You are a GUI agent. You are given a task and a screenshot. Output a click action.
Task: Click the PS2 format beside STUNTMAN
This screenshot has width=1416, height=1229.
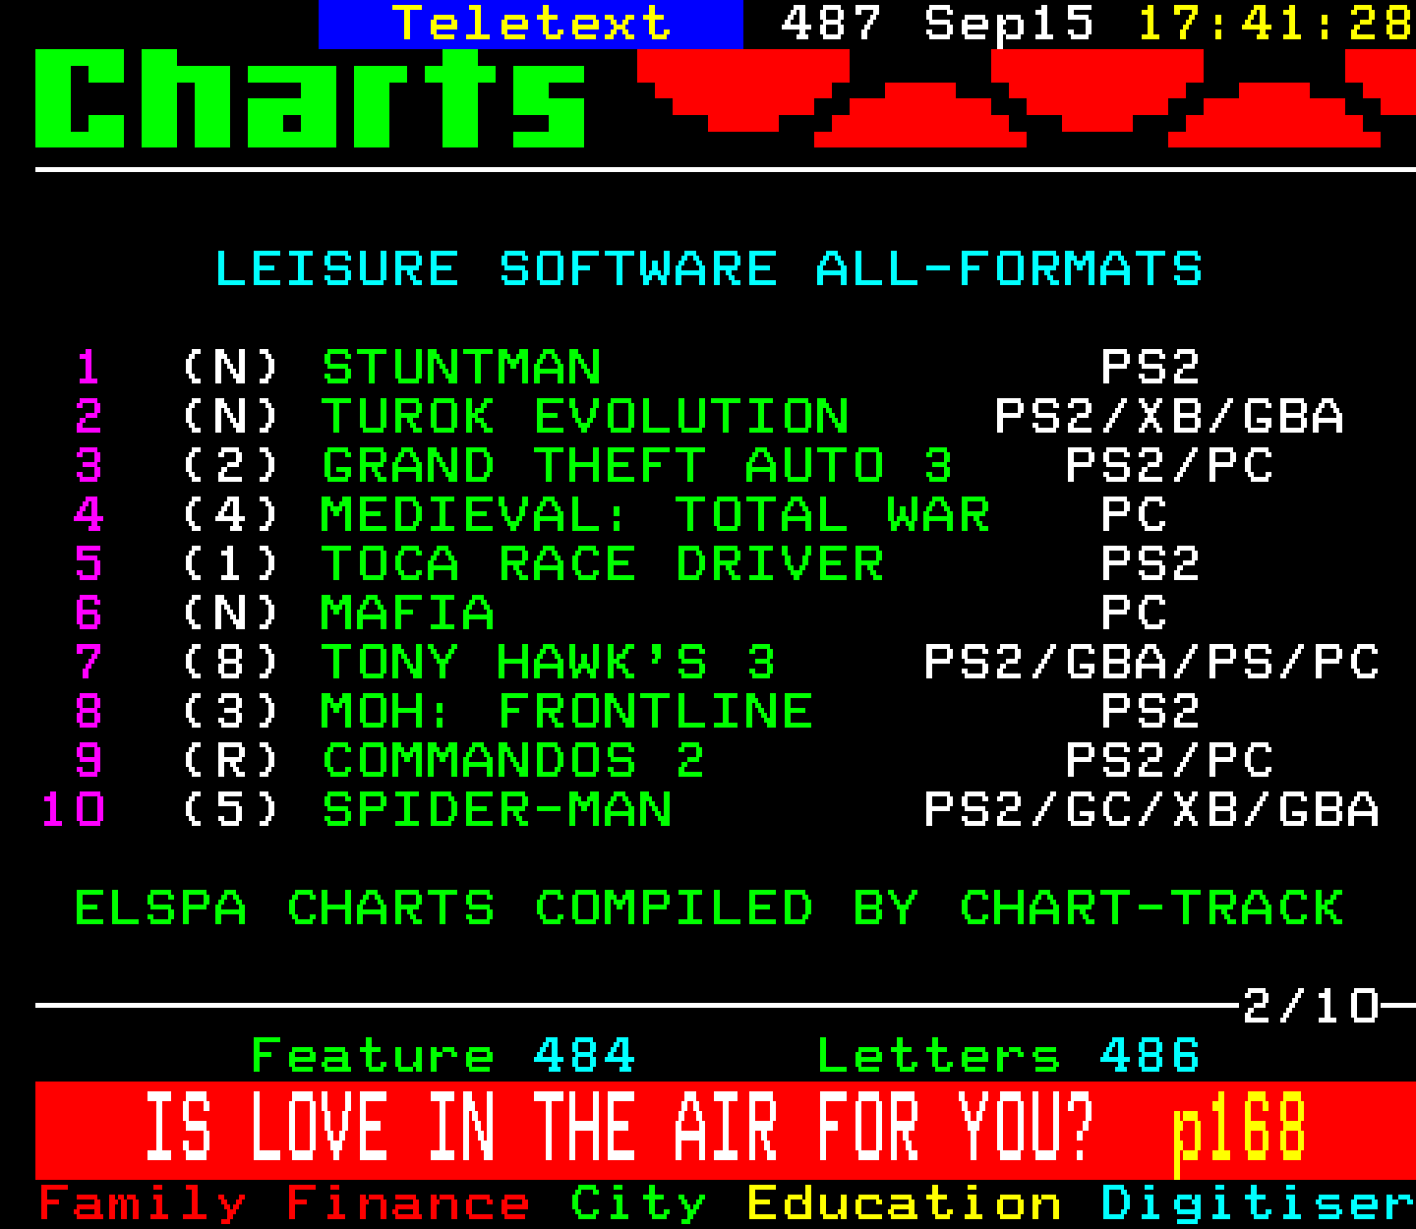[1150, 368]
